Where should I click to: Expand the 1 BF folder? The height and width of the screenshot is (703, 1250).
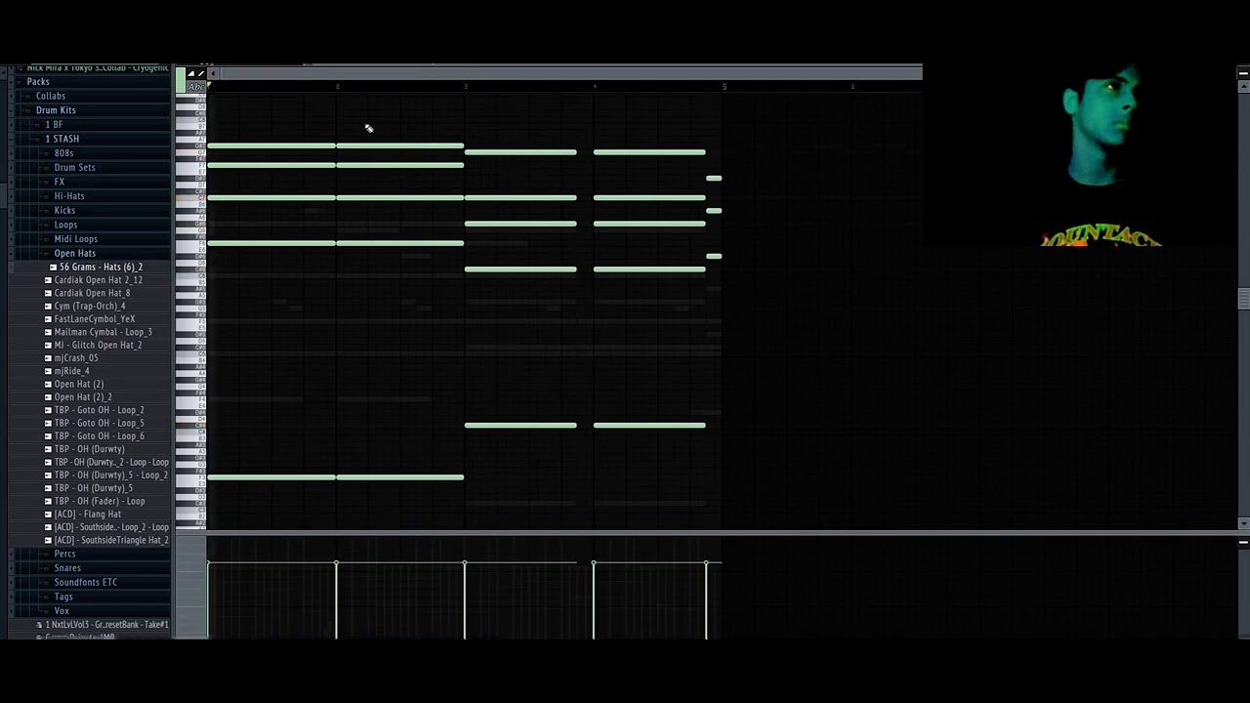click(x=54, y=125)
